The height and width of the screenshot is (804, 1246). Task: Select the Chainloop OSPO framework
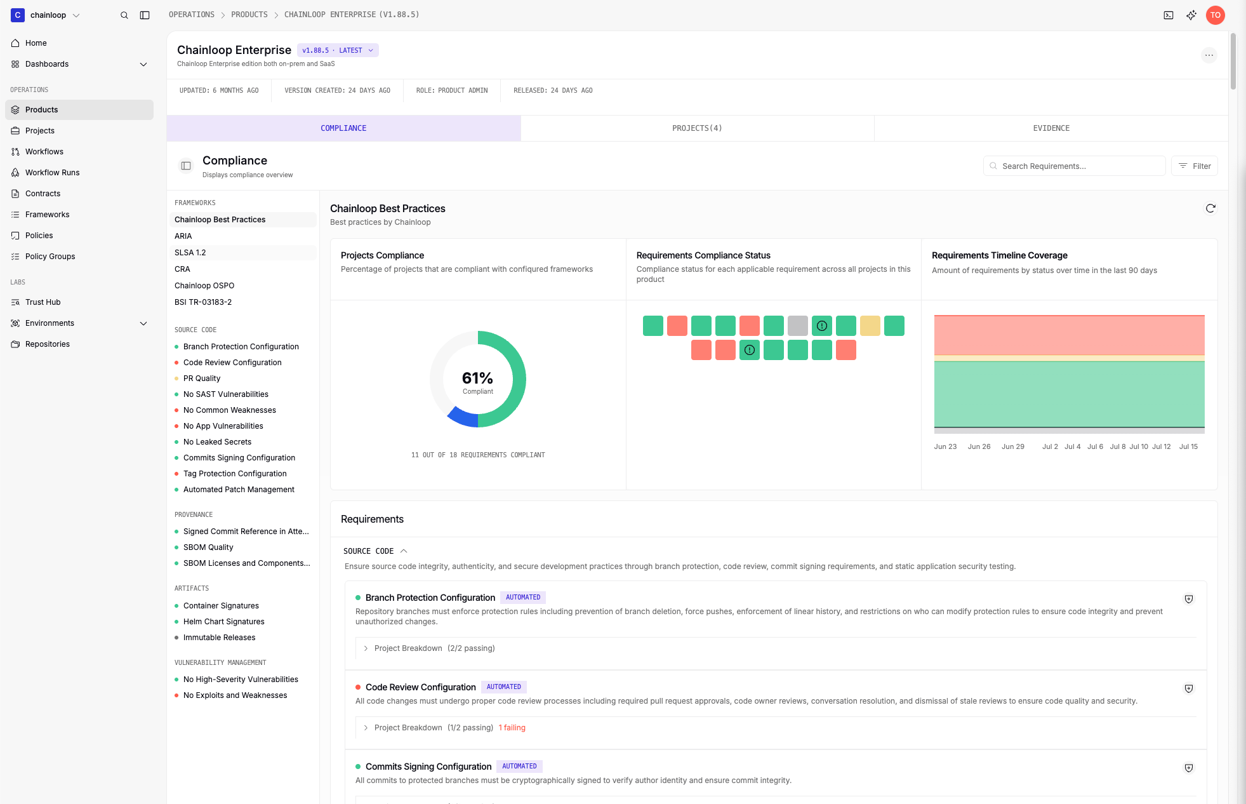tap(242, 286)
